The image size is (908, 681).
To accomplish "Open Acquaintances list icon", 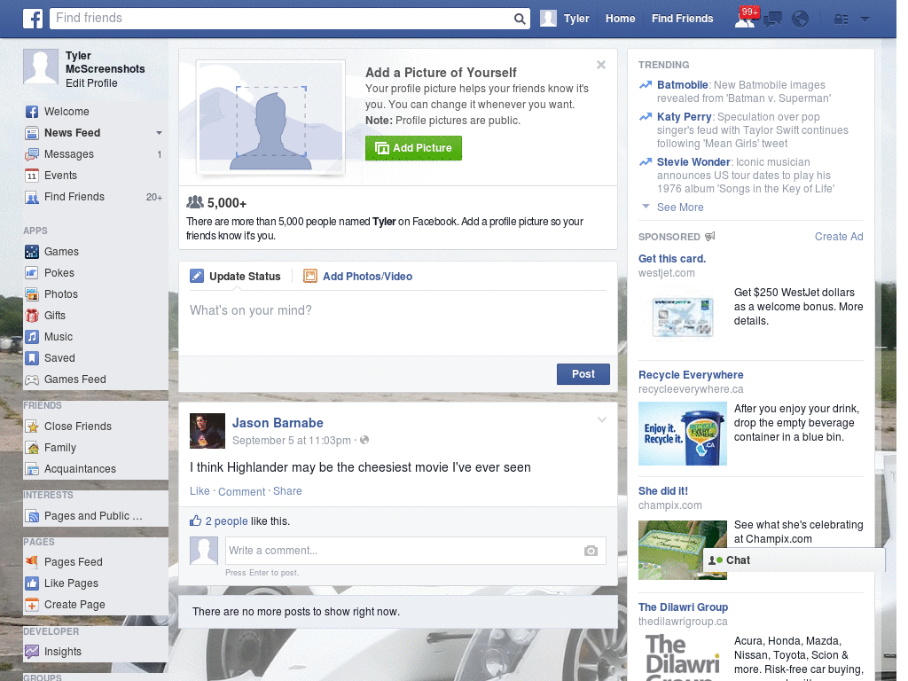I will (32, 469).
